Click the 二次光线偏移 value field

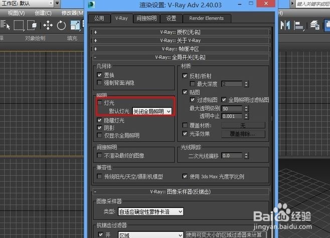(232, 156)
